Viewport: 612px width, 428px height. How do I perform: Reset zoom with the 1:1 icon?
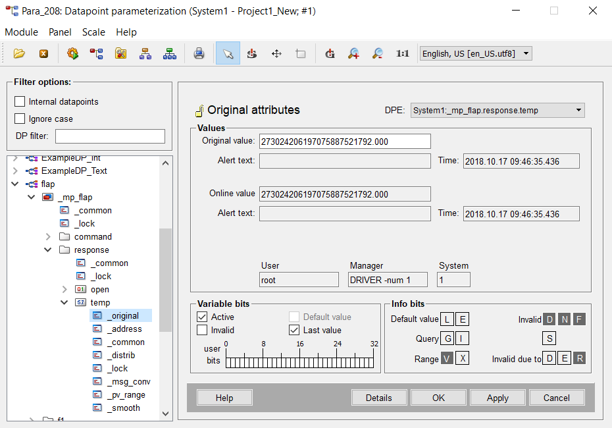(403, 53)
